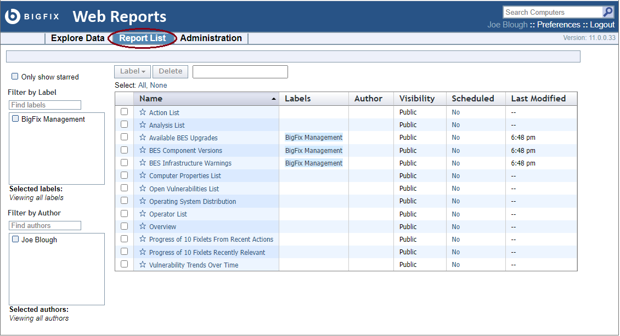
Task: Open the Explore Data tab
Action: point(77,38)
